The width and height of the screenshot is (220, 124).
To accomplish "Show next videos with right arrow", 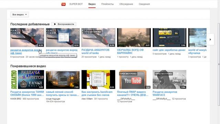I will click(210, 40).
